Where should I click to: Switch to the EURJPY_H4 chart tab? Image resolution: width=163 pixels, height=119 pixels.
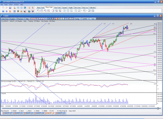coord(50,113)
